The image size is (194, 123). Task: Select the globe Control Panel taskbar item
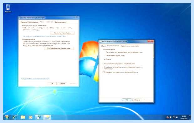pos(39,117)
